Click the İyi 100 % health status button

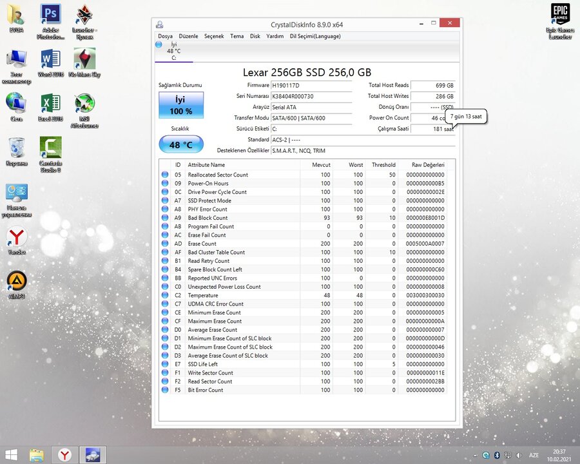[x=180, y=105]
